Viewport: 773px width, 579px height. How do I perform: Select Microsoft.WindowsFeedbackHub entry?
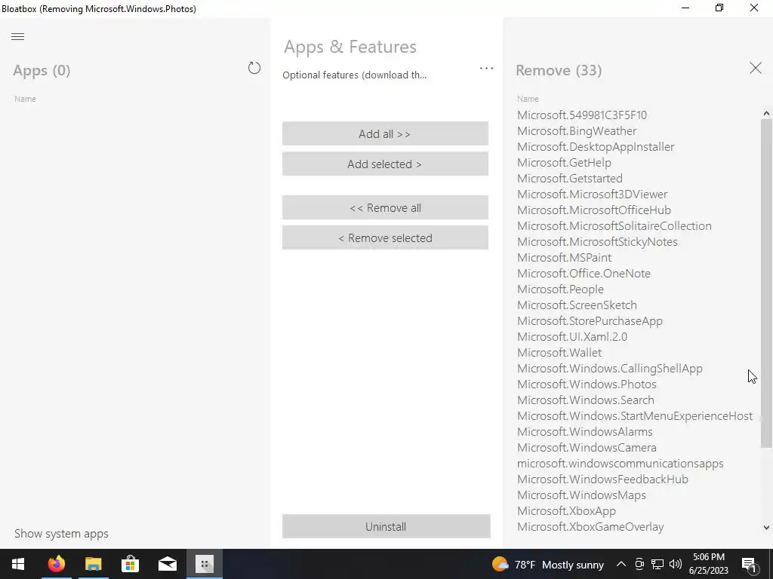coord(602,479)
